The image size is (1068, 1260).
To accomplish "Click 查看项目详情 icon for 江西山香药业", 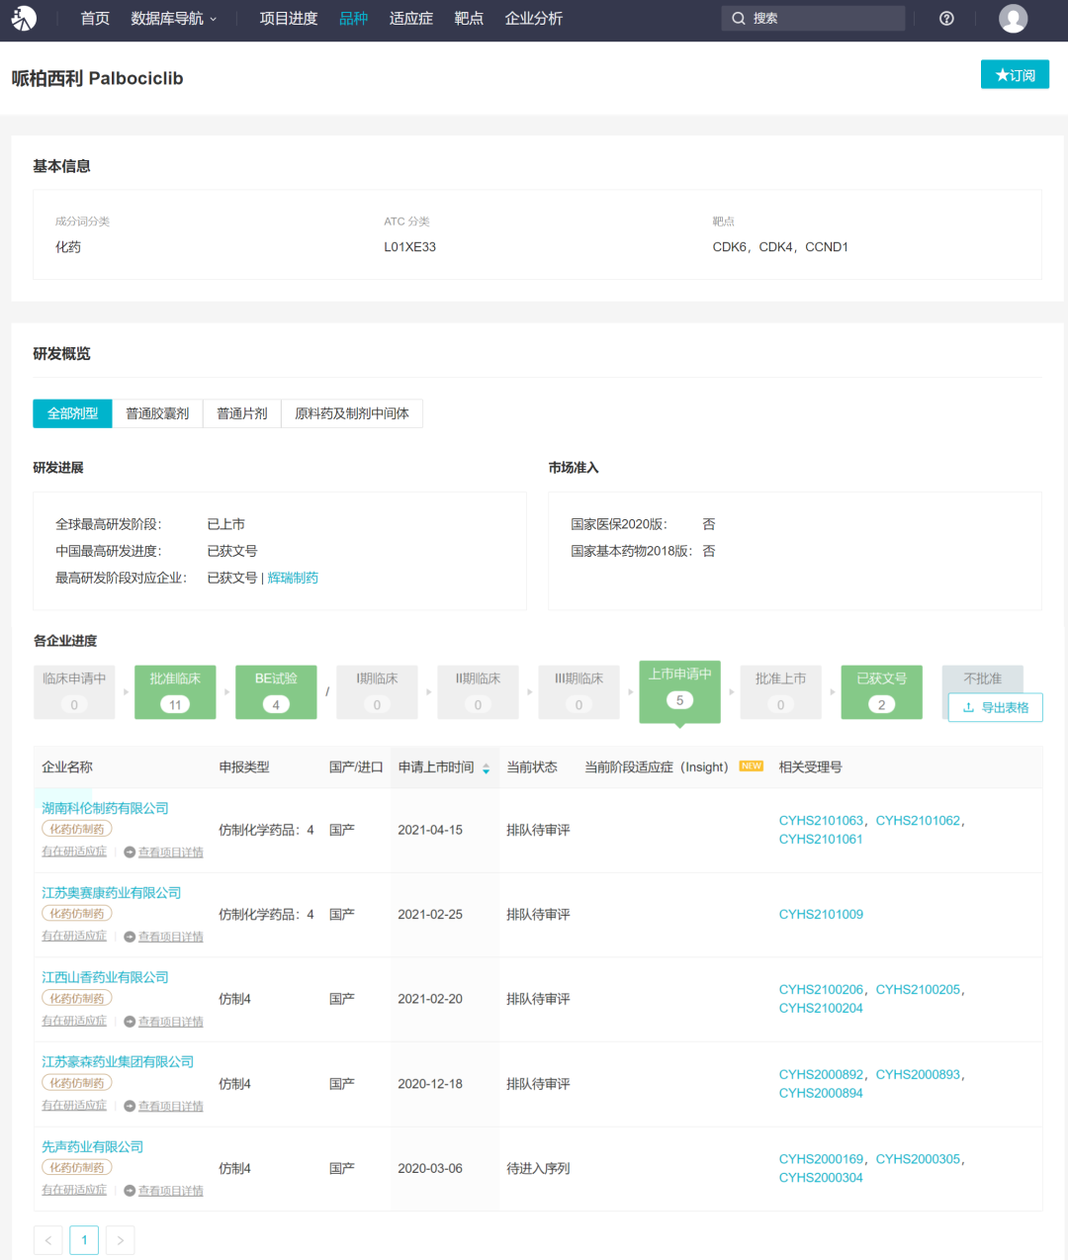I will click(x=130, y=1022).
